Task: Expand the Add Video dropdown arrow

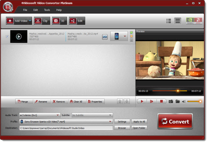Action: (30, 21)
